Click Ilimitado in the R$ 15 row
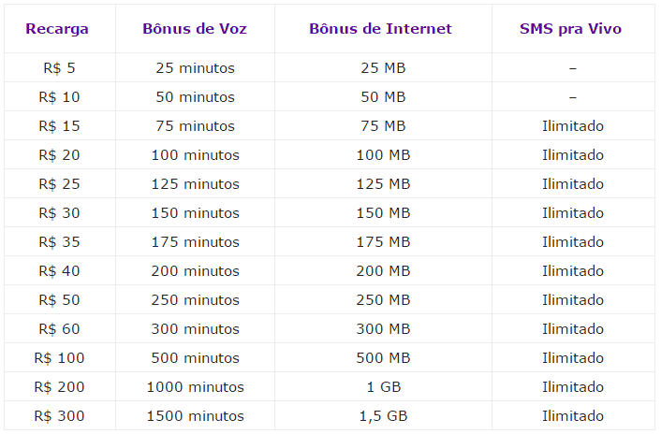This screenshot has height=434, width=661. (573, 126)
